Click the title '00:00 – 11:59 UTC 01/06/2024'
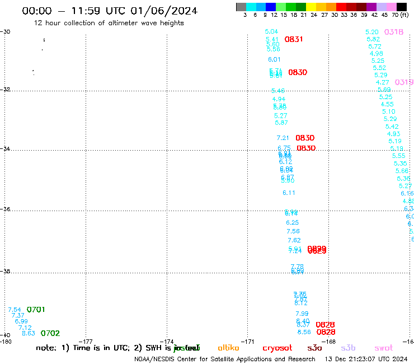Viewport: 414px width, 364px height. [110, 11]
